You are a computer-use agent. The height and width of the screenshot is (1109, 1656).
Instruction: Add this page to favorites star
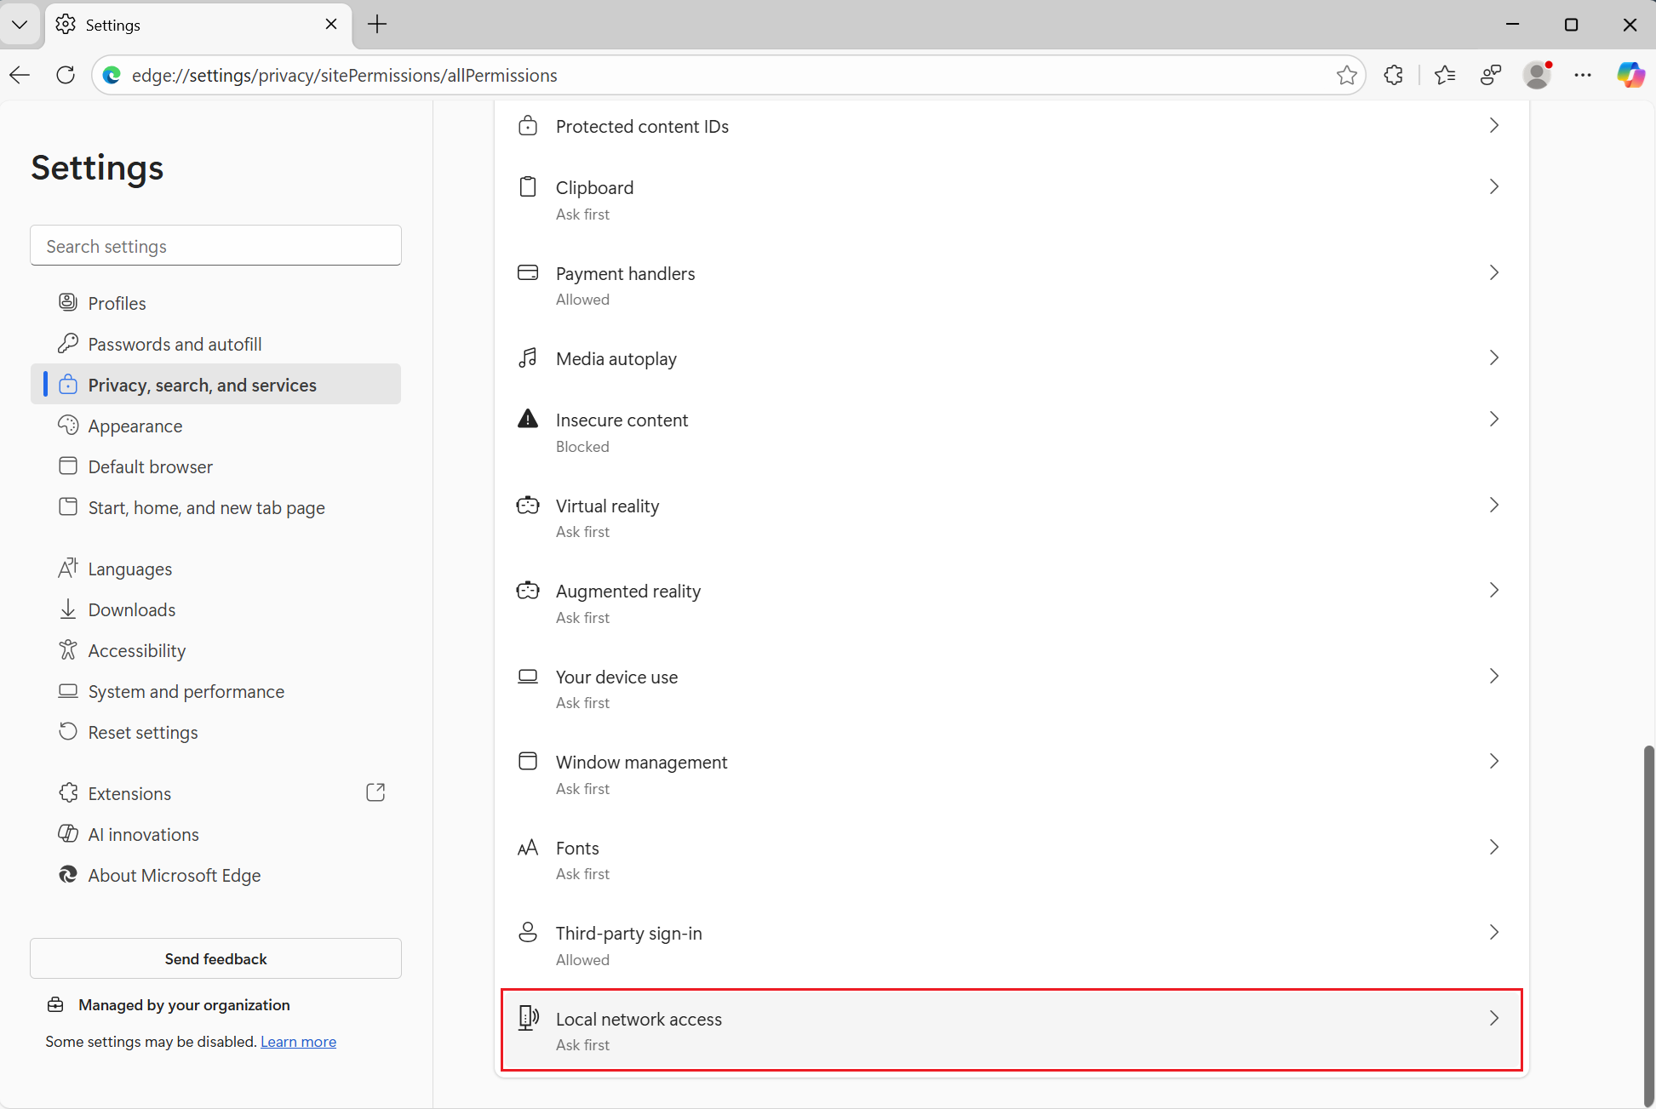[x=1346, y=75]
